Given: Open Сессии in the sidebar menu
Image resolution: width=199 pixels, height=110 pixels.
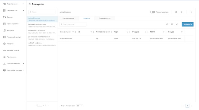Looking at the screenshot, I should point(10,17).
